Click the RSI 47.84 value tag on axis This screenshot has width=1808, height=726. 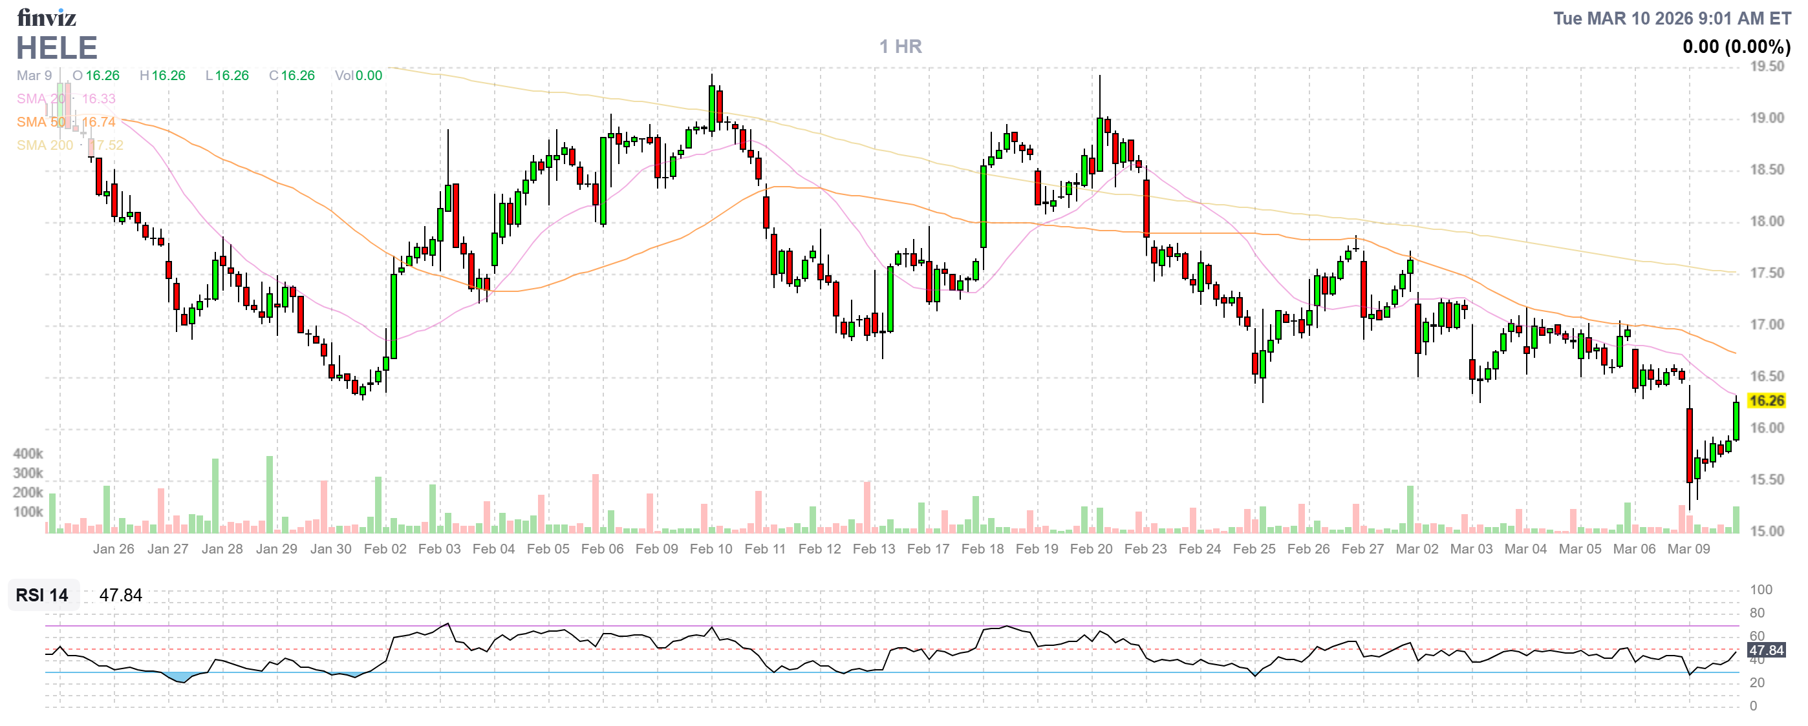coord(1765,650)
